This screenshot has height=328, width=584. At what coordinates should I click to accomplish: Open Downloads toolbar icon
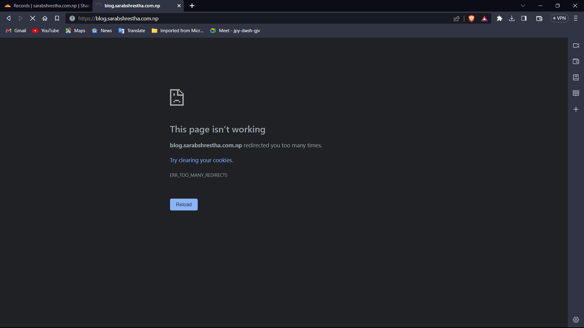pyautogui.click(x=512, y=19)
